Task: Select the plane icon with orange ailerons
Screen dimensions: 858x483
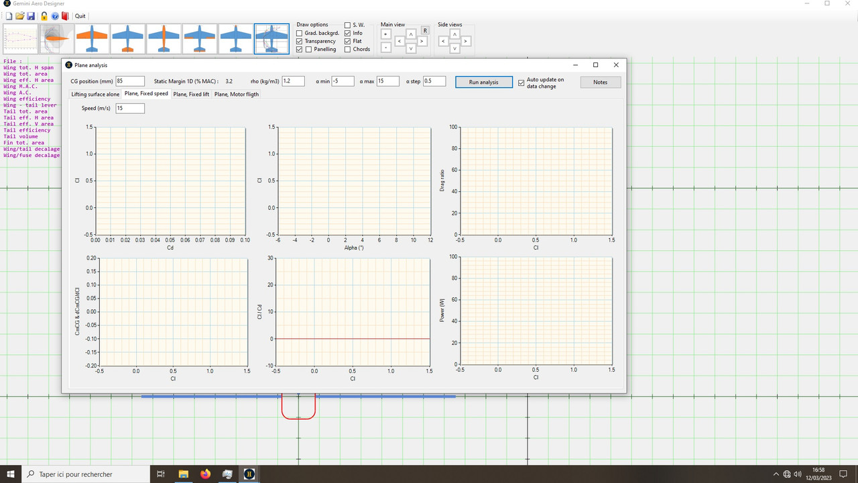Action: (x=200, y=39)
